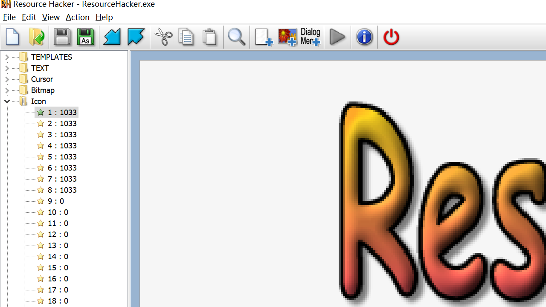Open the View menu
This screenshot has height=307, width=546.
point(51,17)
